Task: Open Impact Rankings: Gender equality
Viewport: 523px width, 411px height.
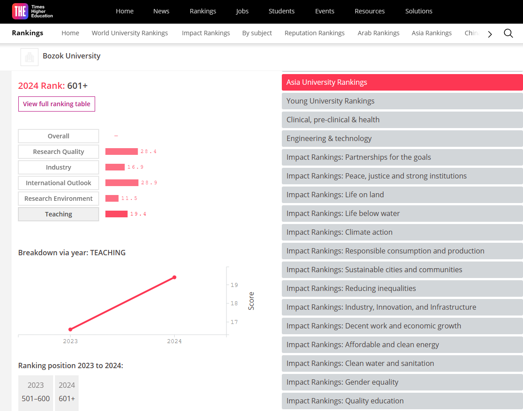Action: point(402,382)
